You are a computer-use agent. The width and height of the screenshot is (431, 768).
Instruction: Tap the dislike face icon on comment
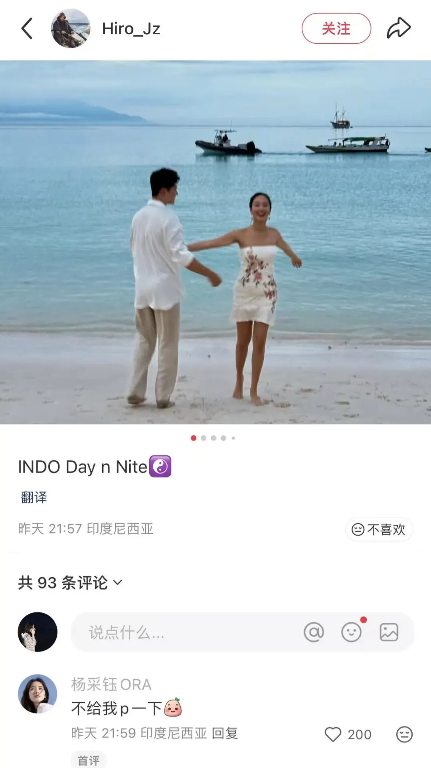click(404, 734)
